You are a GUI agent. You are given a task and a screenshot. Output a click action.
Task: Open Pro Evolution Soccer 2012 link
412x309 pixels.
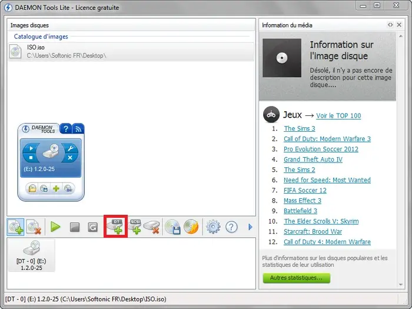pos(321,149)
